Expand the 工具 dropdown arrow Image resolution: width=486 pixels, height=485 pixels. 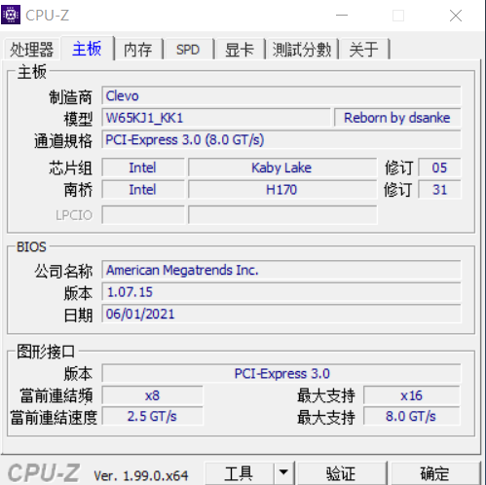click(283, 472)
